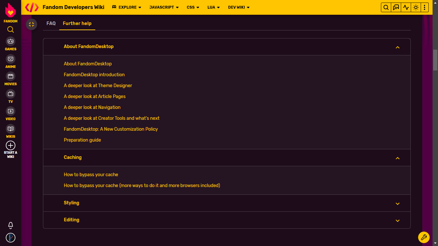The height and width of the screenshot is (246, 438).
Task: Click the Caching section header text
Action: tap(73, 157)
